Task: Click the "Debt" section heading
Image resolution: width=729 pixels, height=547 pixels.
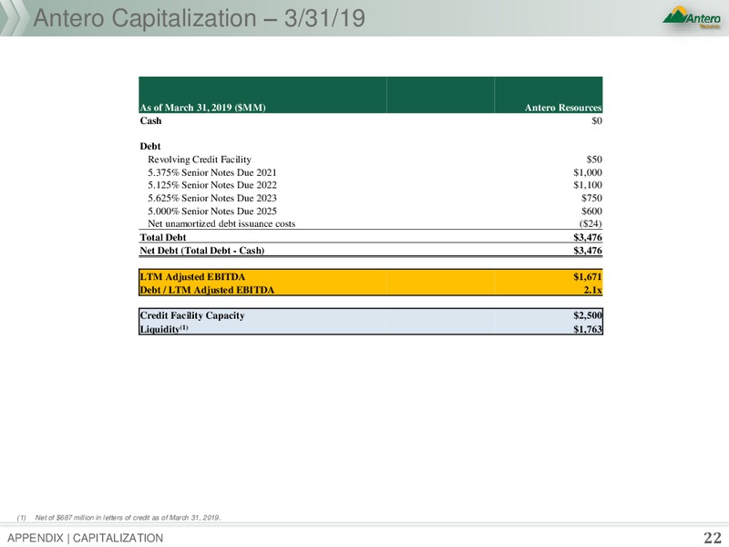Action: pos(150,146)
